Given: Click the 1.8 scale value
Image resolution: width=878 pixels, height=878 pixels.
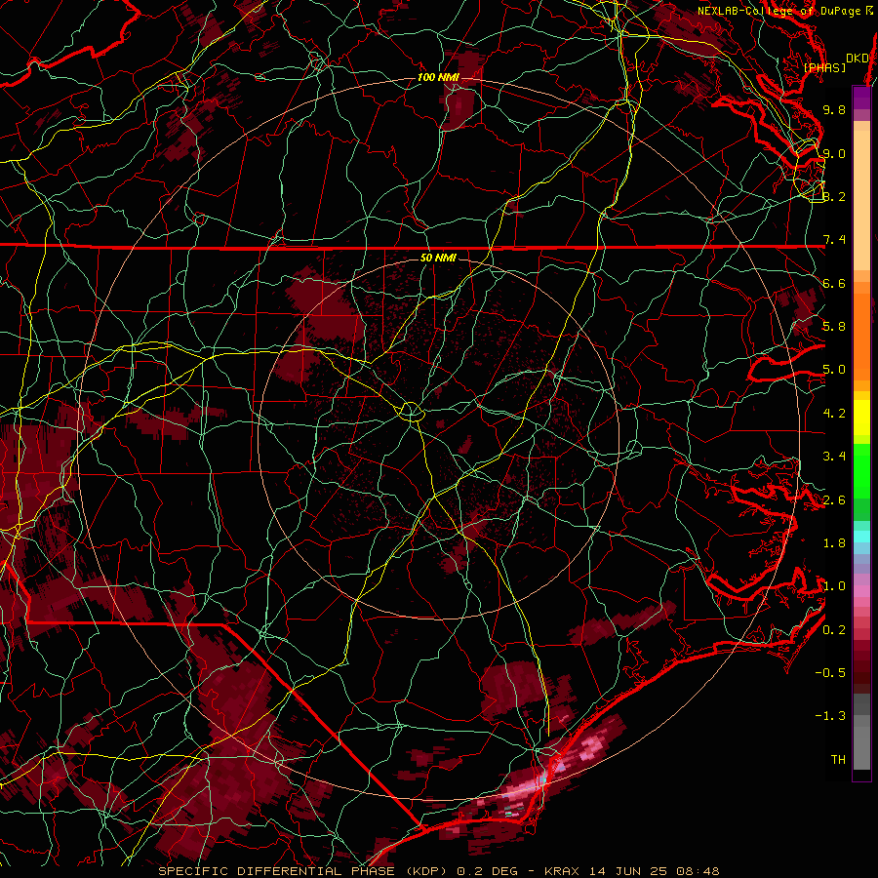Looking at the screenshot, I should (834, 542).
